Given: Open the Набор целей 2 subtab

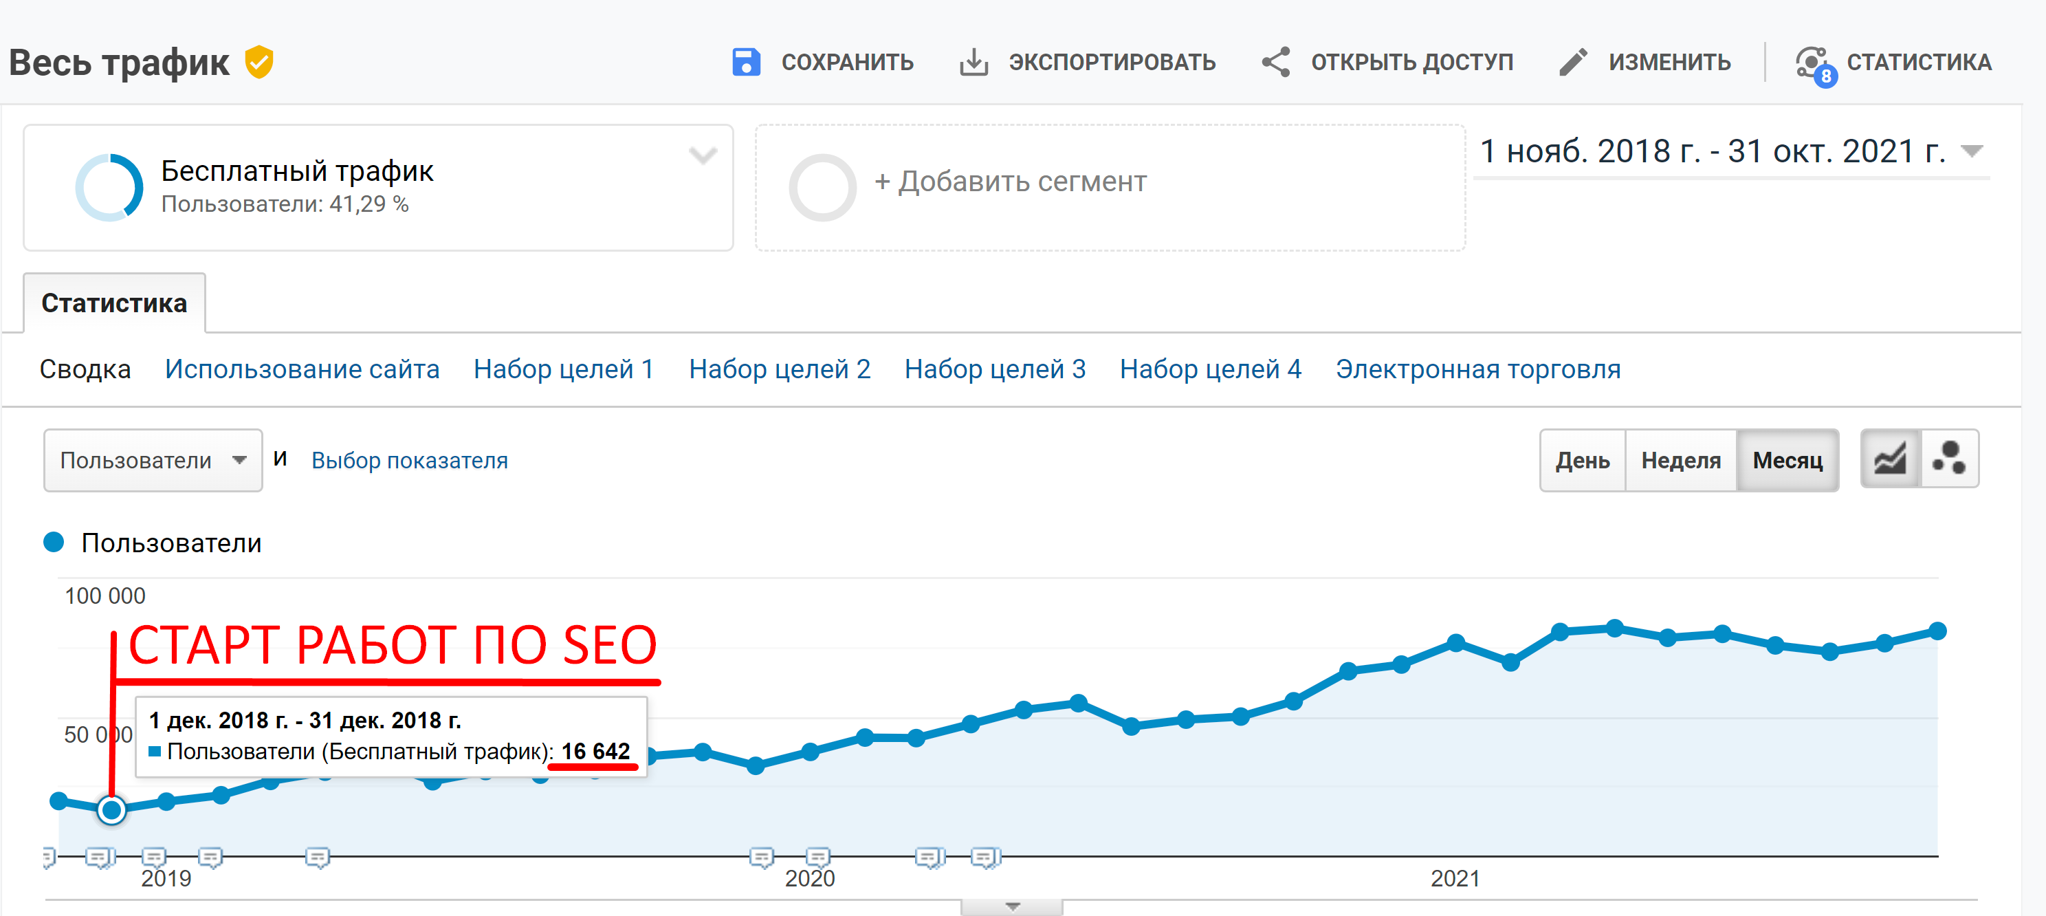Looking at the screenshot, I should pos(780,369).
